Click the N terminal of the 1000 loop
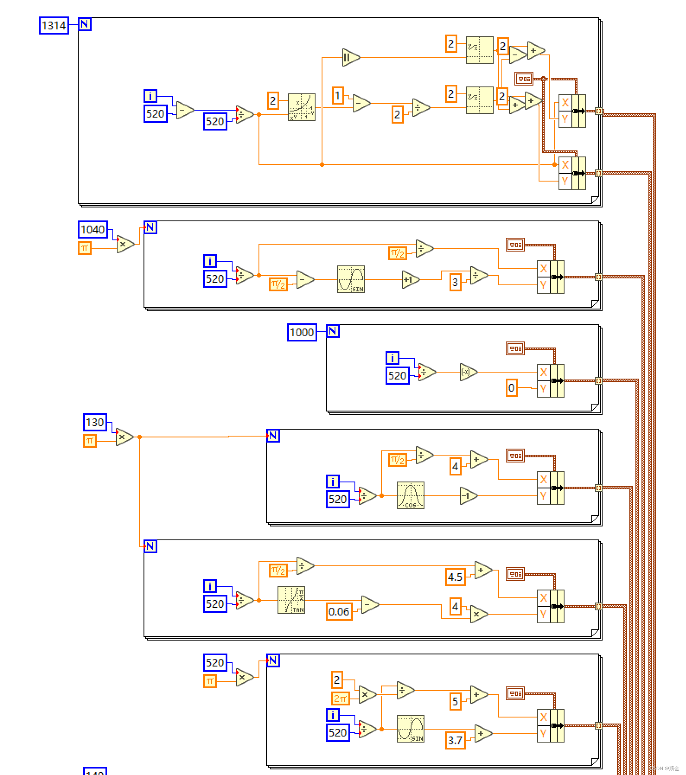The width and height of the screenshot is (686, 775). (x=333, y=331)
